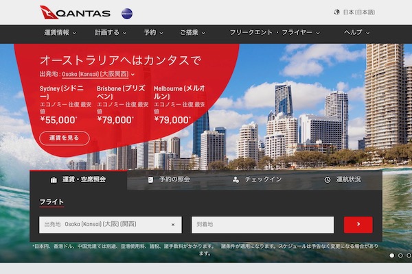Click the person check-in icon

236,180
